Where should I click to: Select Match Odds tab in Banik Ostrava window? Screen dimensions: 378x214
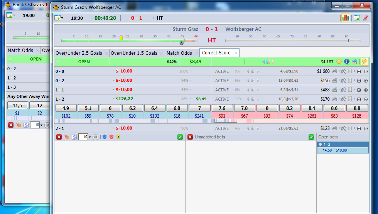(x=20, y=51)
